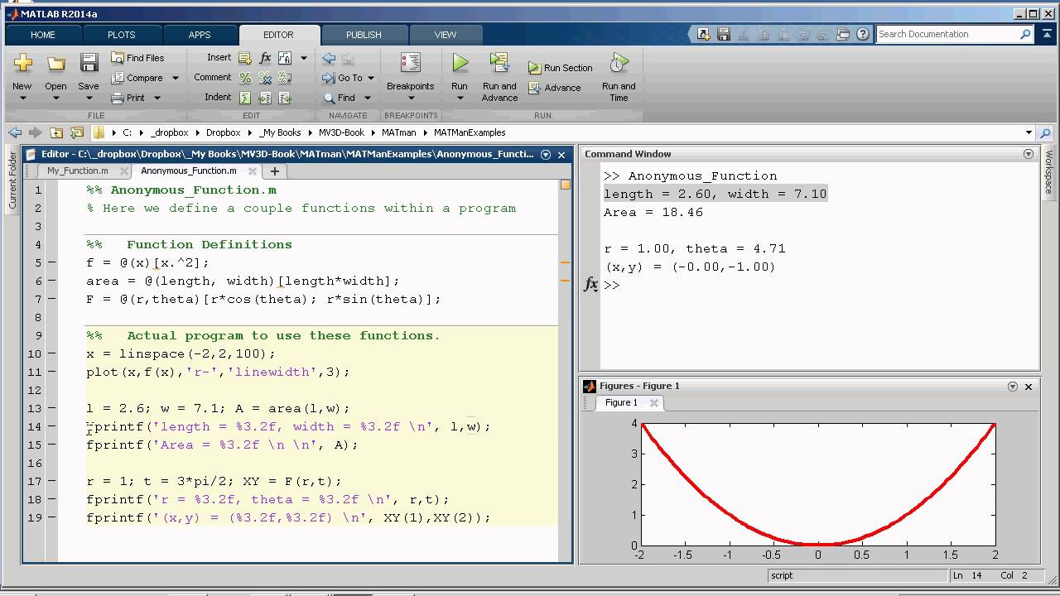Decrease indent with the indent-left icon
The image size is (1060, 596).
pos(285,98)
